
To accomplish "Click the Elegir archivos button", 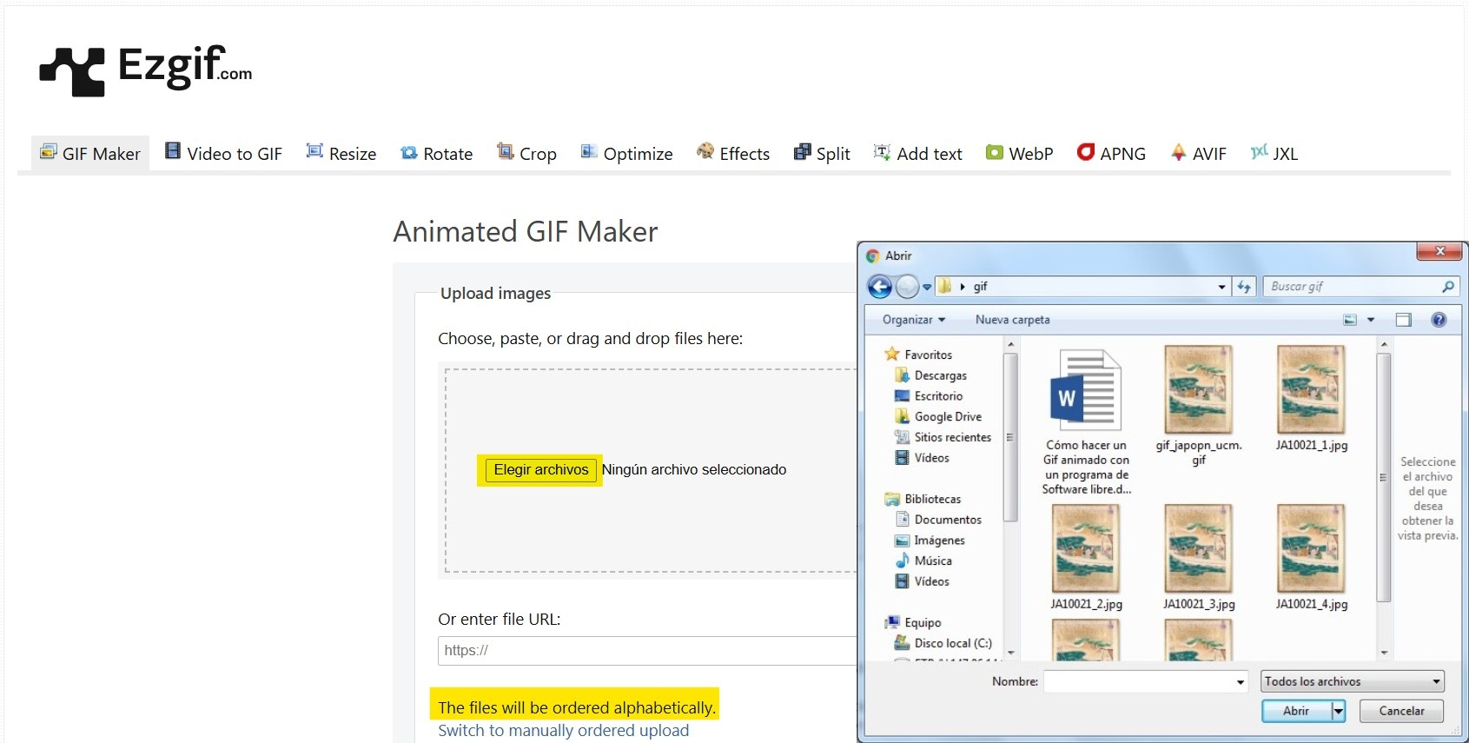I will coord(540,469).
